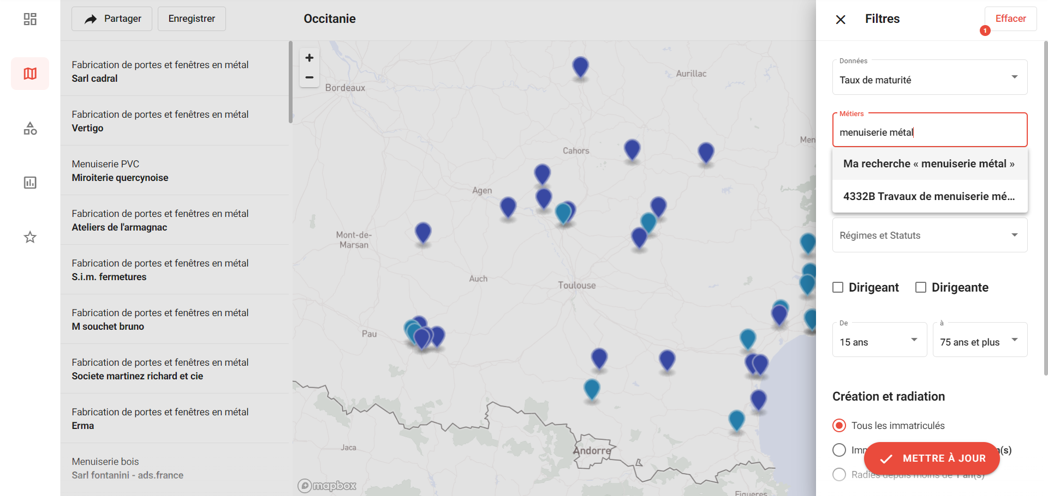Open the dashboard grid icon in sidebar
1048x496 pixels.
pyautogui.click(x=30, y=19)
